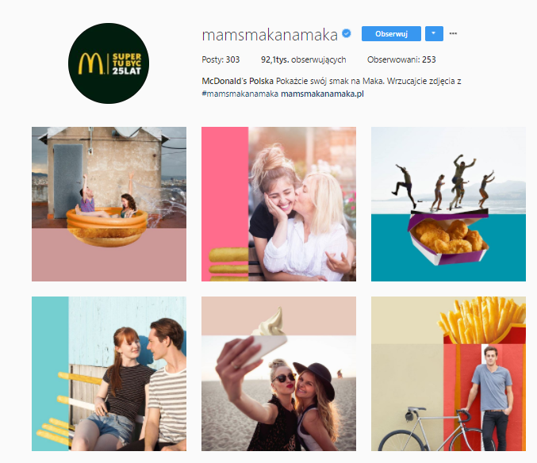Click the McDonald's Polska bio name
The image size is (537, 463).
[x=237, y=81]
